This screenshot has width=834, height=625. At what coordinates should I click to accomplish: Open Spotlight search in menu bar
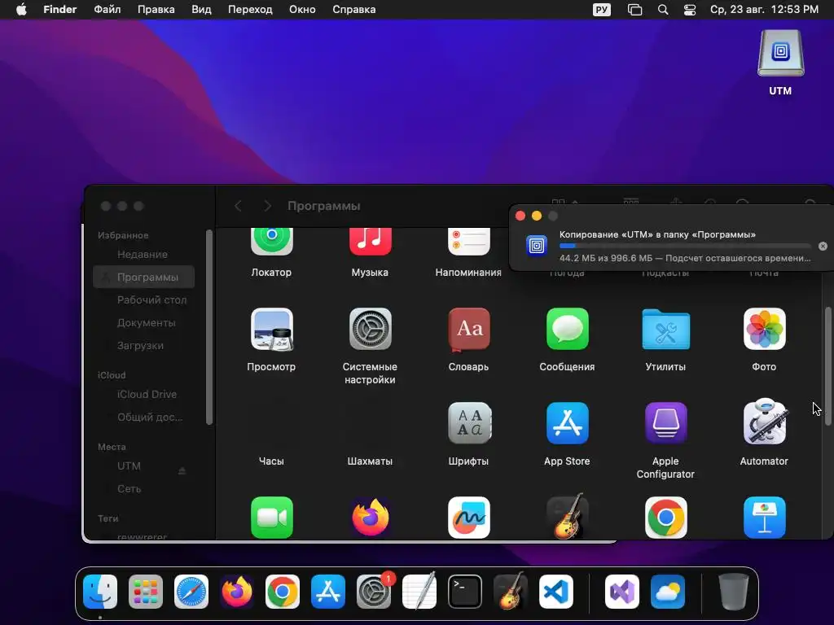click(x=663, y=10)
